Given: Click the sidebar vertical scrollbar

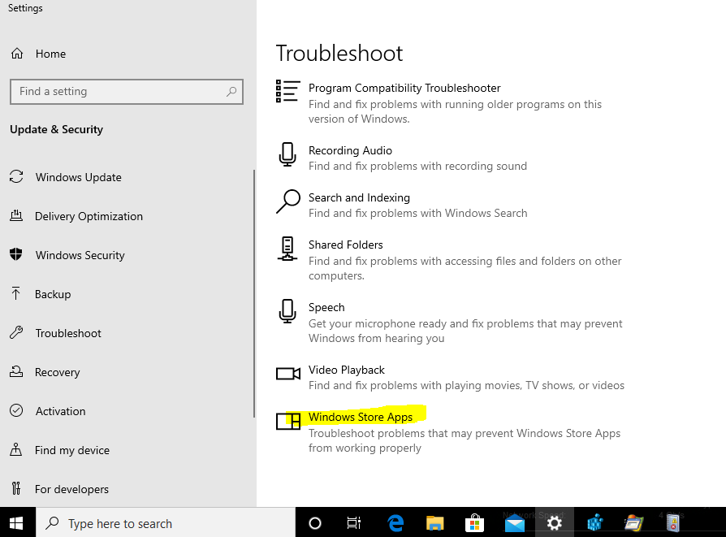Looking at the screenshot, I should tap(253, 293).
